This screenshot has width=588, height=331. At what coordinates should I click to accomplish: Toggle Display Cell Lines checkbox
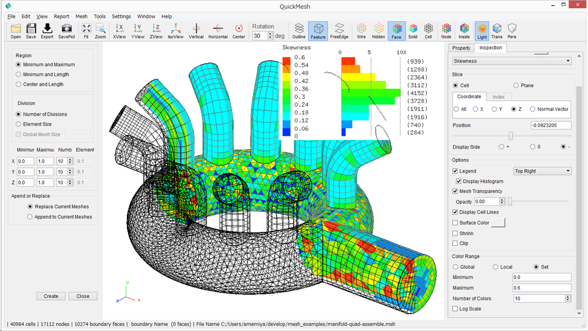click(455, 212)
